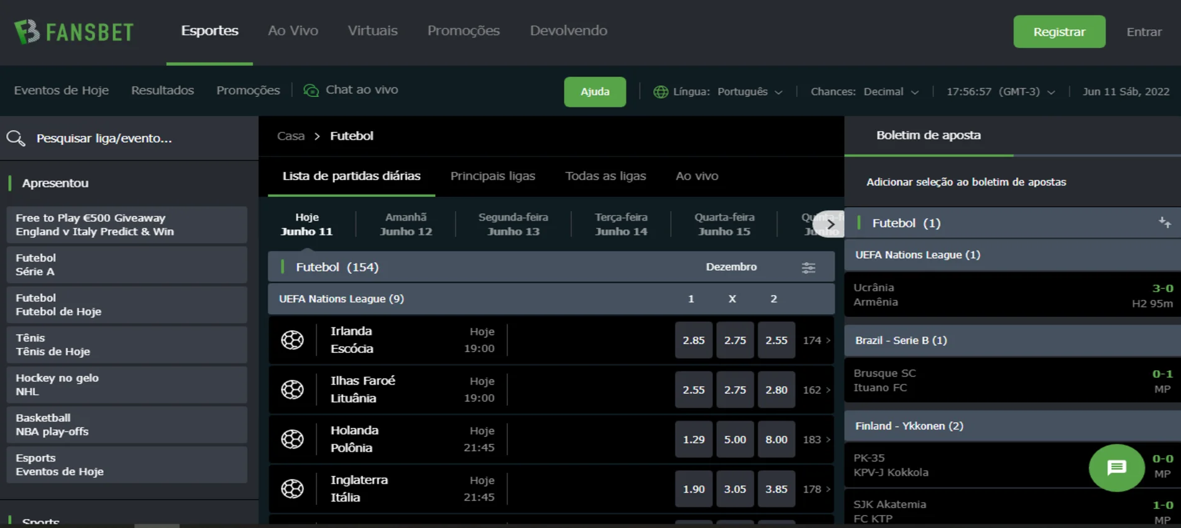This screenshot has width=1181, height=528.
Task: Collapse the UEFA Nations League (9) section
Action: tap(551, 299)
